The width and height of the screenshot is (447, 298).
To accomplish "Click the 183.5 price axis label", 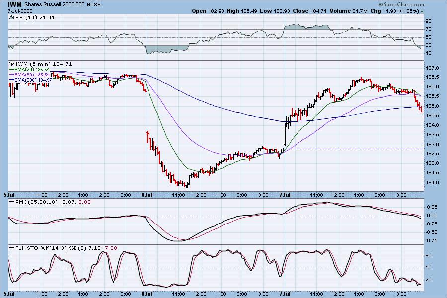I will coord(433,135).
